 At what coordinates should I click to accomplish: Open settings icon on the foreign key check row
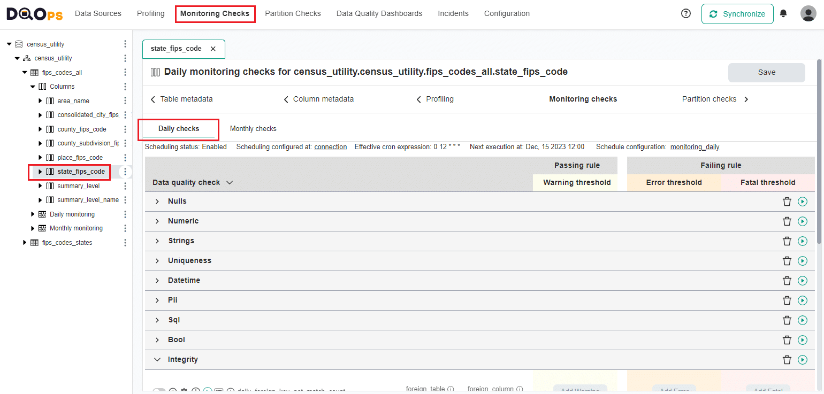pos(184,390)
